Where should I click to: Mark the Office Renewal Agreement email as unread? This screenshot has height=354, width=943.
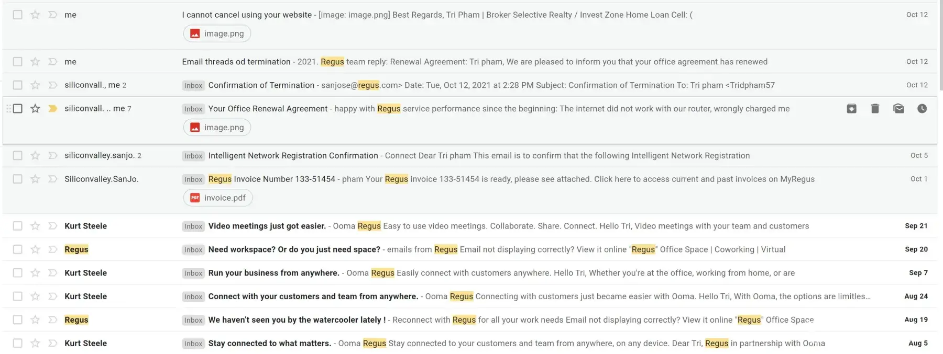pyautogui.click(x=898, y=109)
